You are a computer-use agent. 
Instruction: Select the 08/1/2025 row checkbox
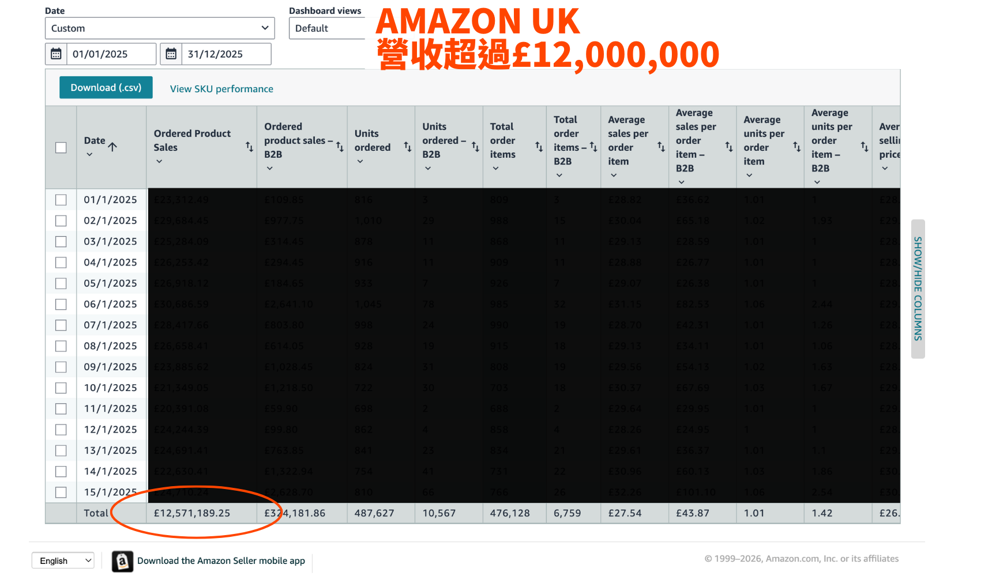[61, 346]
